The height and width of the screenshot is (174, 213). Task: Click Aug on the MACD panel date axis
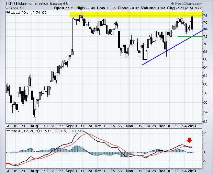click(34, 171)
